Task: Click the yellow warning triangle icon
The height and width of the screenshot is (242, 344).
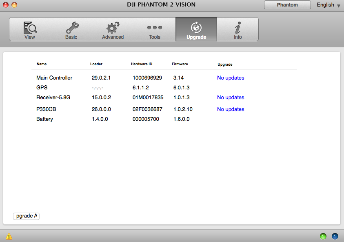Action: [9, 236]
